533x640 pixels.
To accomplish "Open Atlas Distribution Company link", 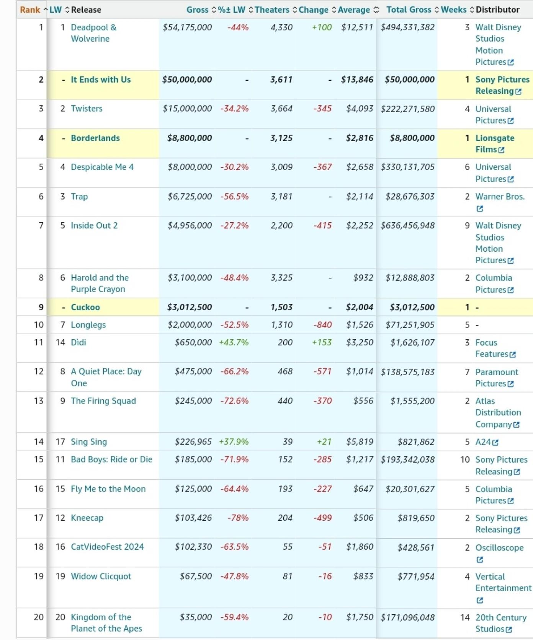I will 498,413.
